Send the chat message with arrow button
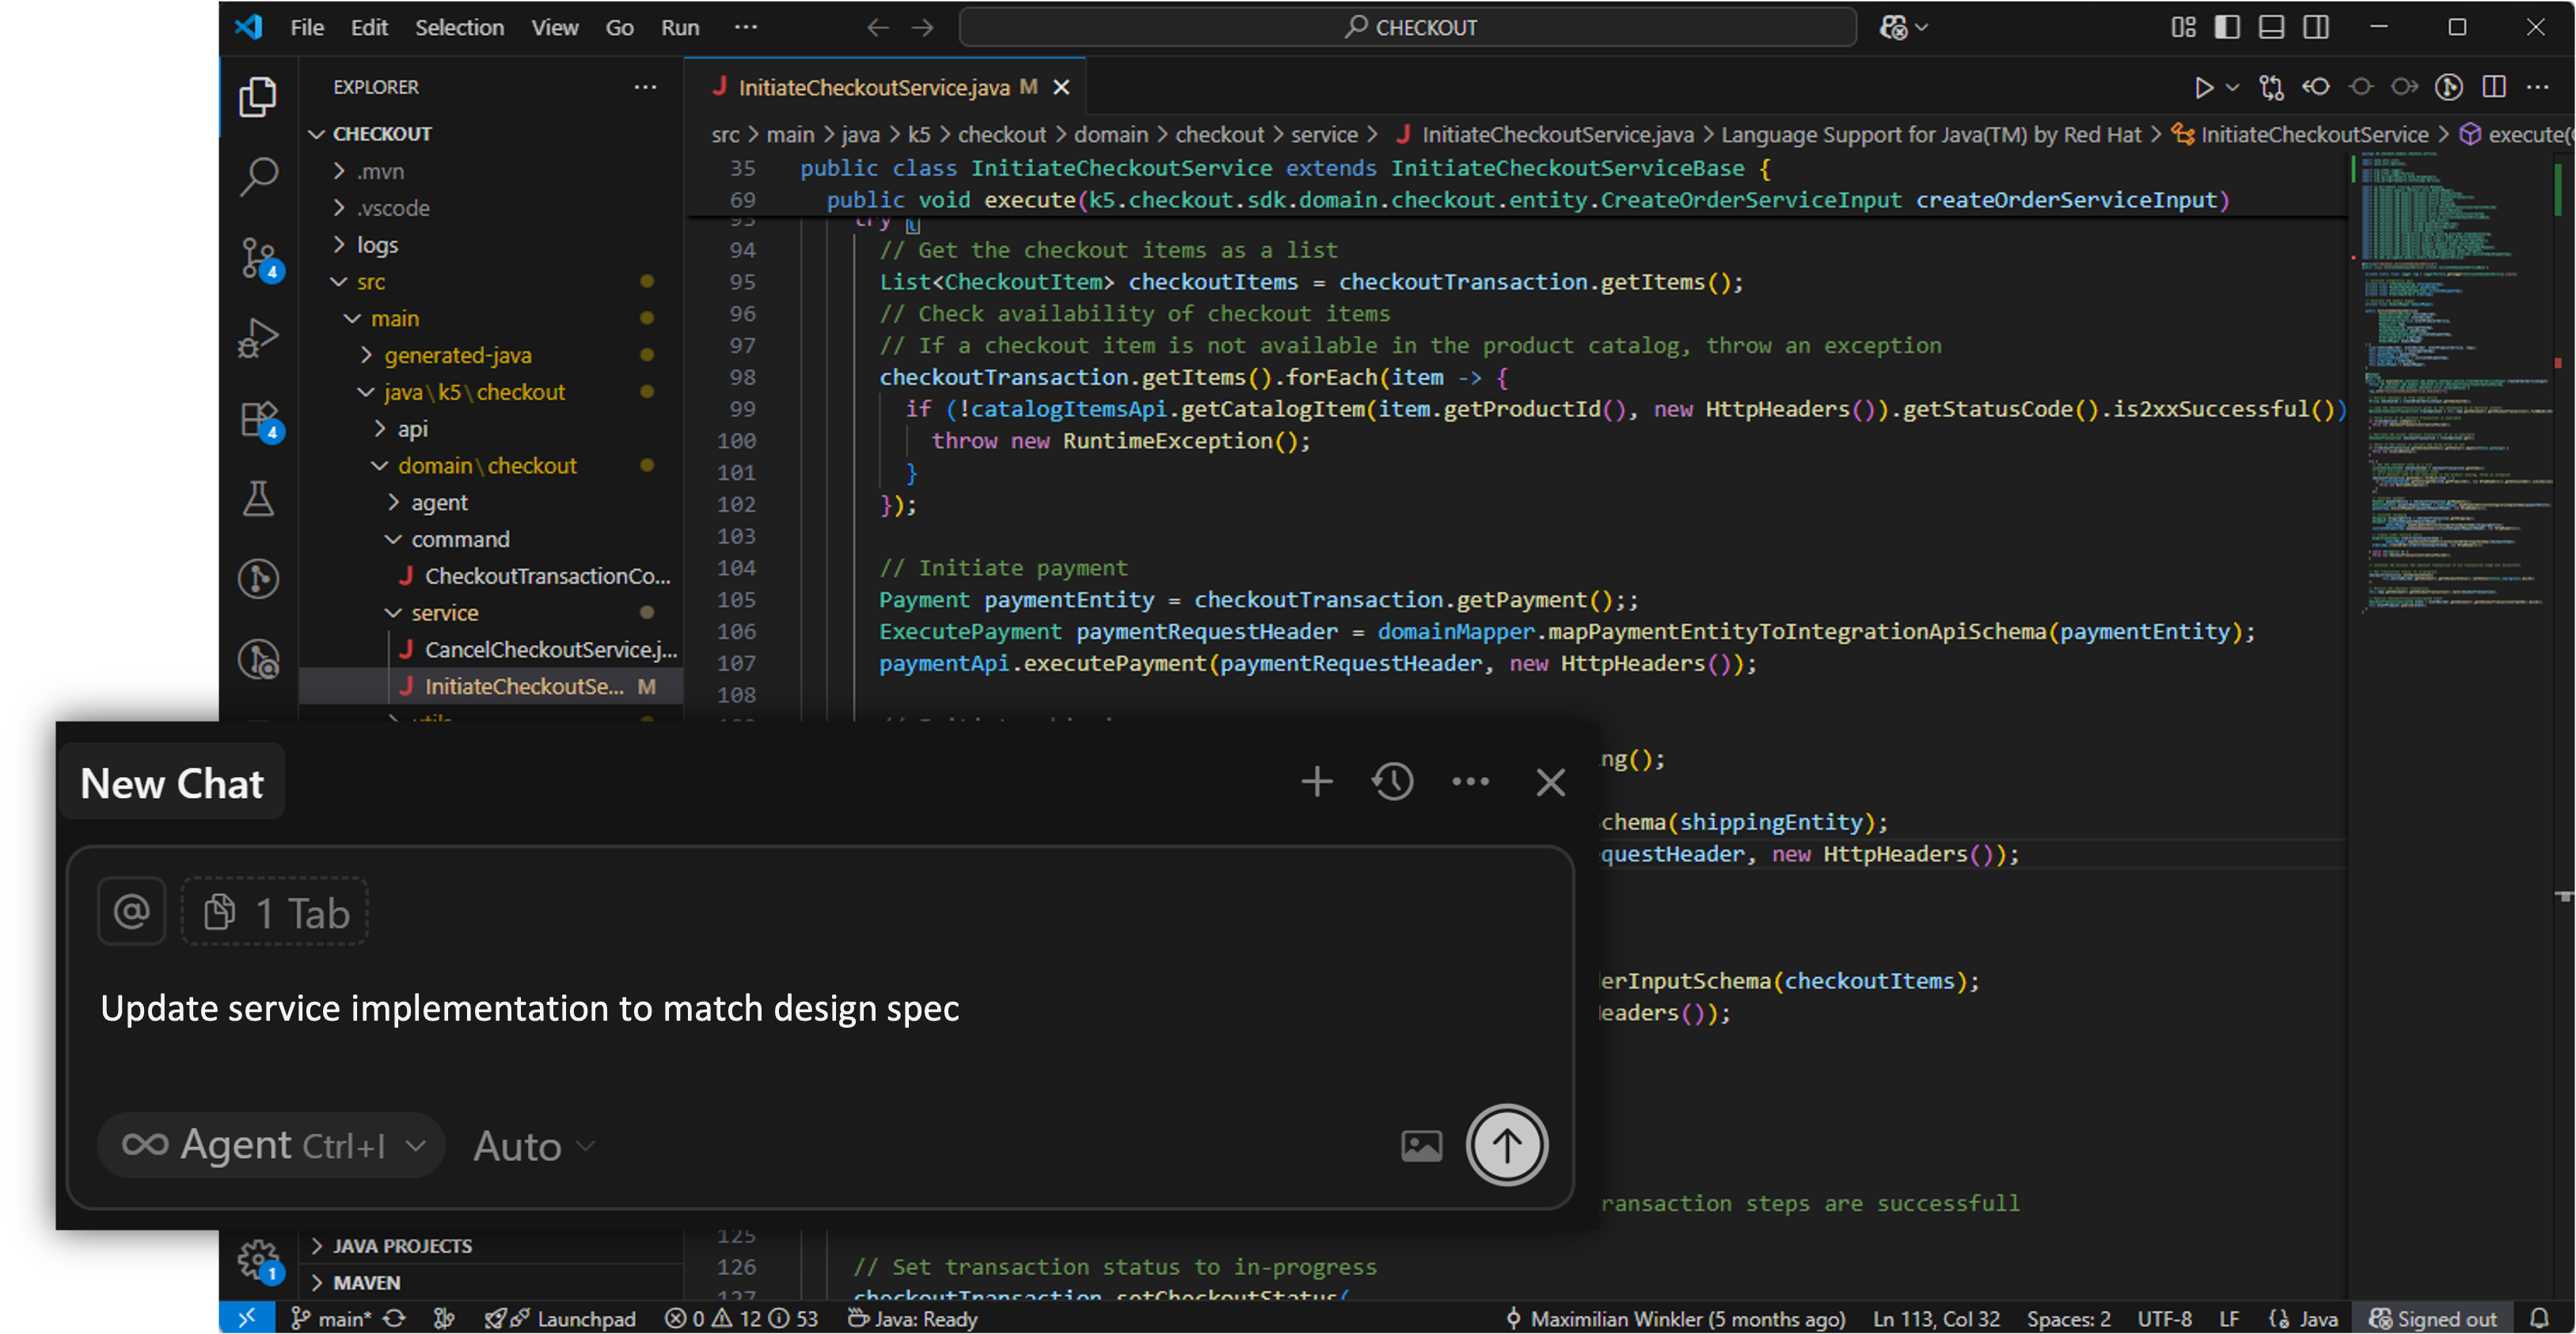This screenshot has width=2576, height=1334. (1507, 1145)
